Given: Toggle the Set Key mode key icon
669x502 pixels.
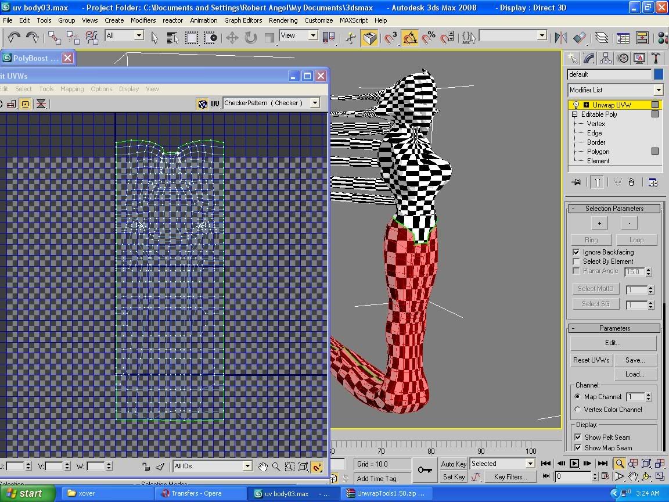Looking at the screenshot, I should coord(425,469).
